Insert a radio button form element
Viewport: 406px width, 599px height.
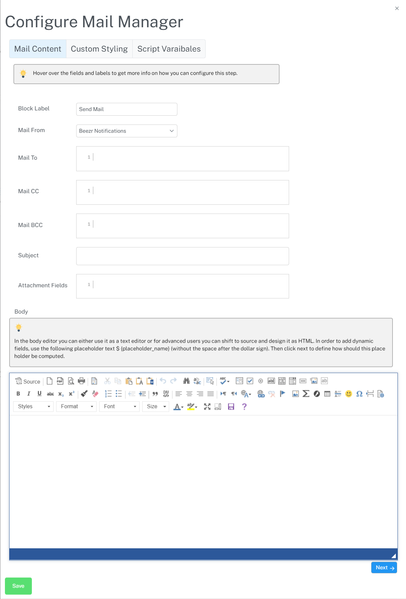click(x=260, y=381)
